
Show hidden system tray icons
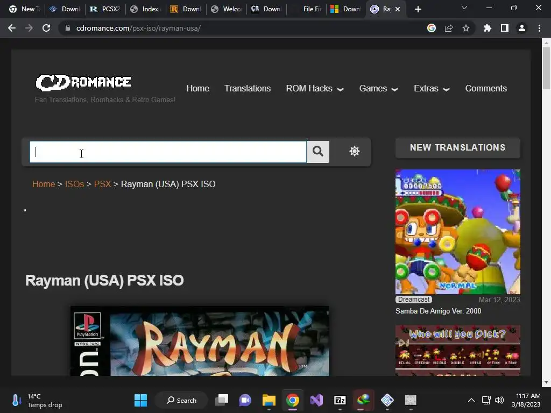[x=471, y=400]
